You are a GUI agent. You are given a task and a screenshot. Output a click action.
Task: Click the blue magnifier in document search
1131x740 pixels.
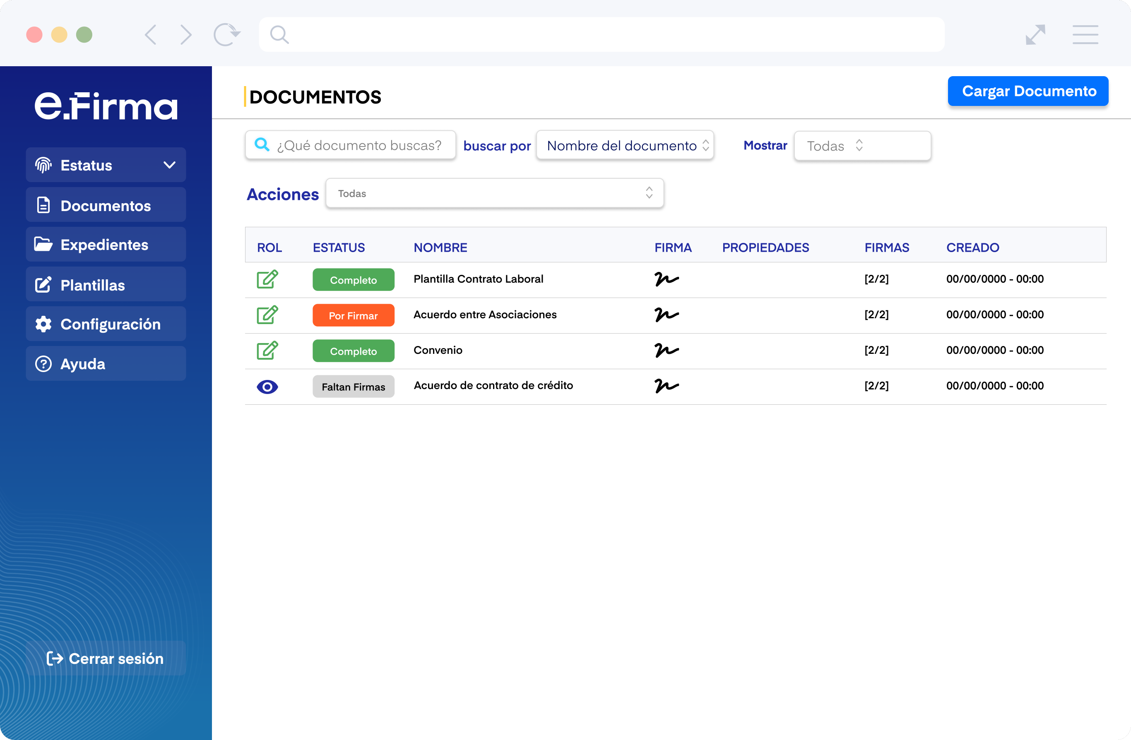pyautogui.click(x=262, y=144)
